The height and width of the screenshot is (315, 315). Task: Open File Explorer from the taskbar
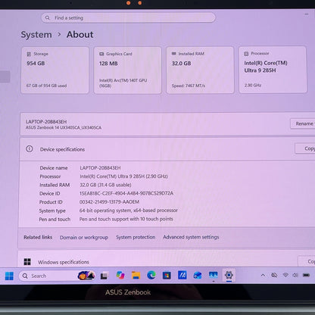(x=136, y=276)
